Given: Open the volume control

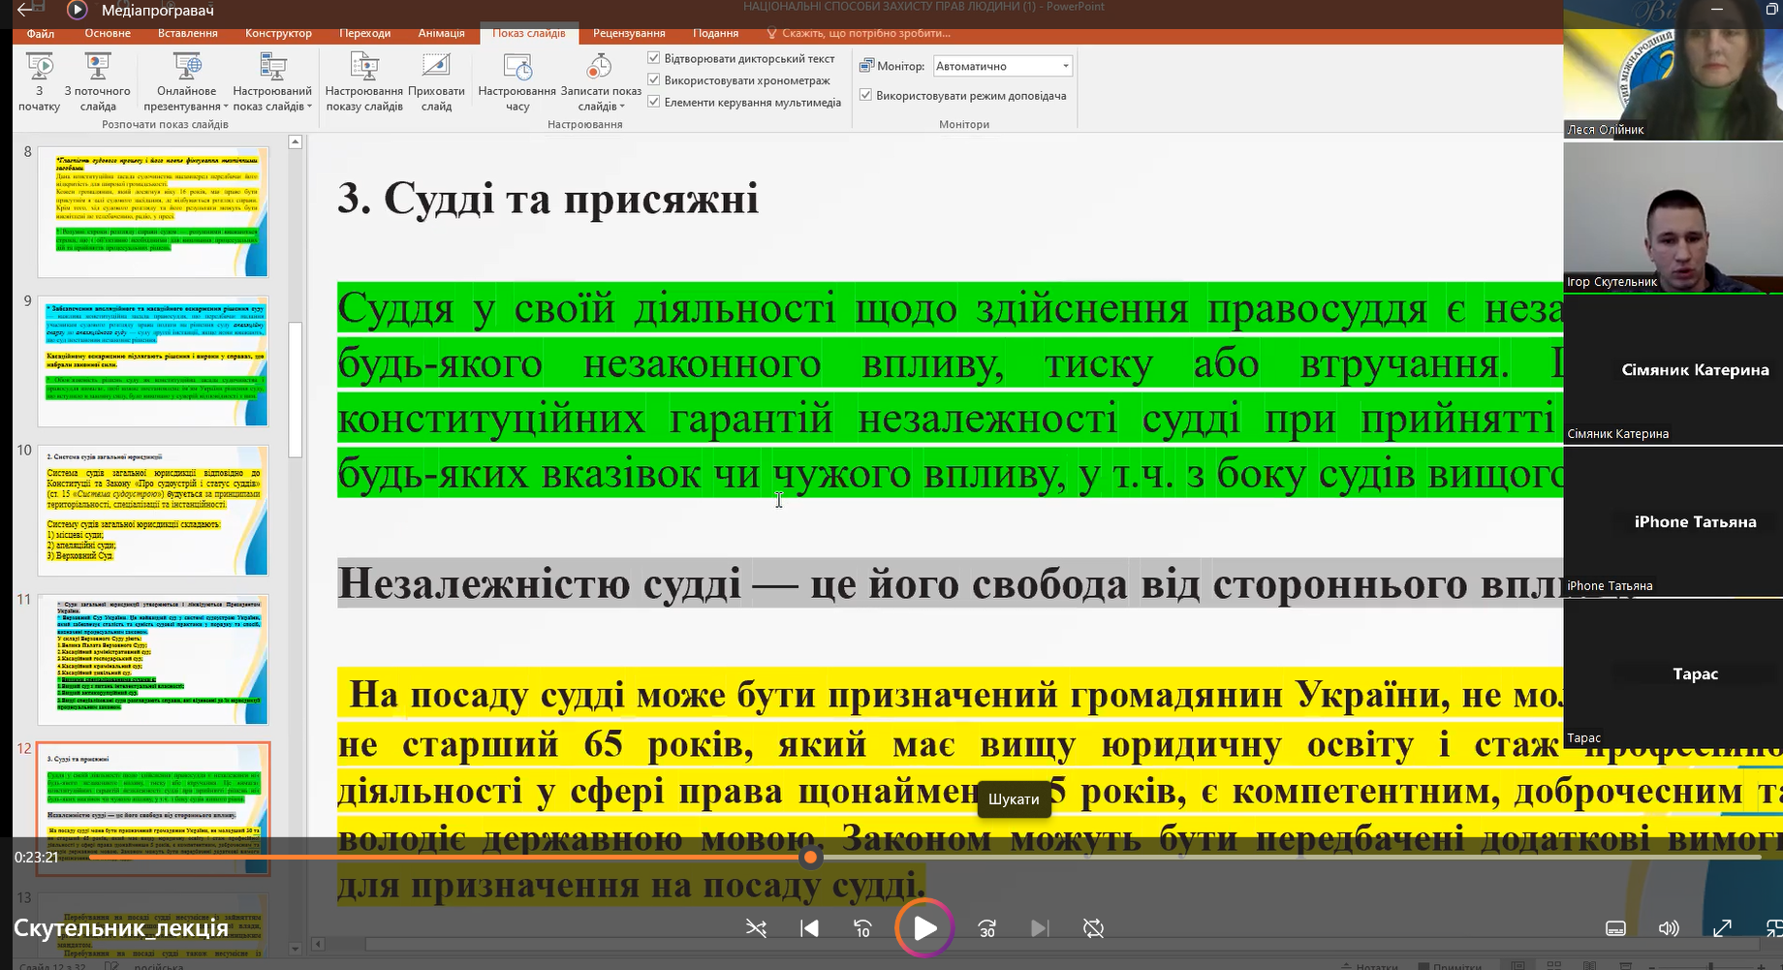Looking at the screenshot, I should (x=1668, y=928).
